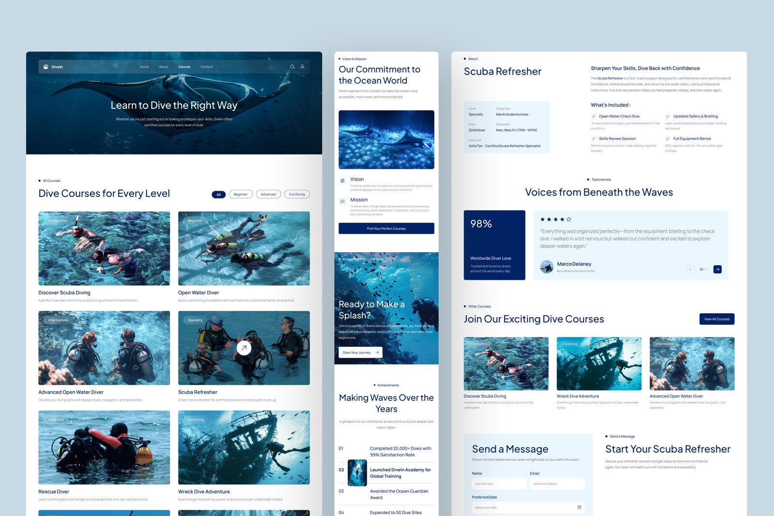
Task: Select the Beginner course filter
Action: 240,194
